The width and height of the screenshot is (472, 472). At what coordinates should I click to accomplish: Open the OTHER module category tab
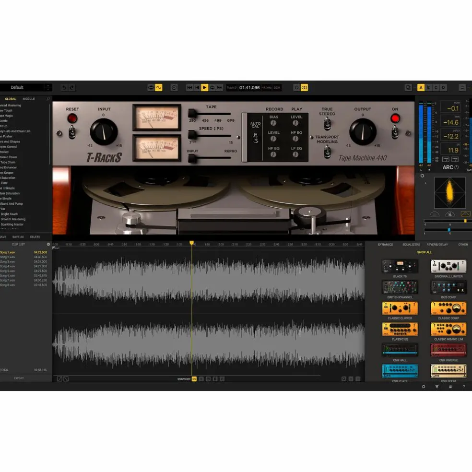tap(463, 245)
